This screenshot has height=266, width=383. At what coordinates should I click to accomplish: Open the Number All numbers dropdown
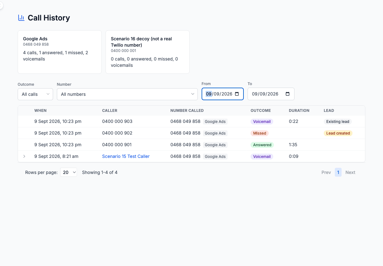click(127, 94)
